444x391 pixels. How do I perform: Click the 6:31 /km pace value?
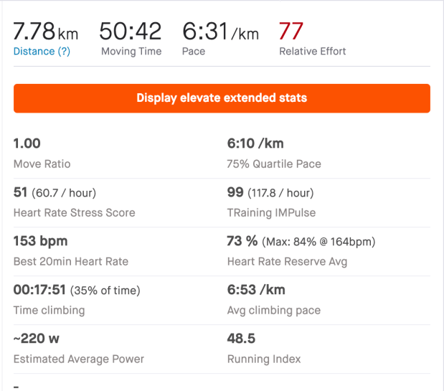[x=219, y=32]
